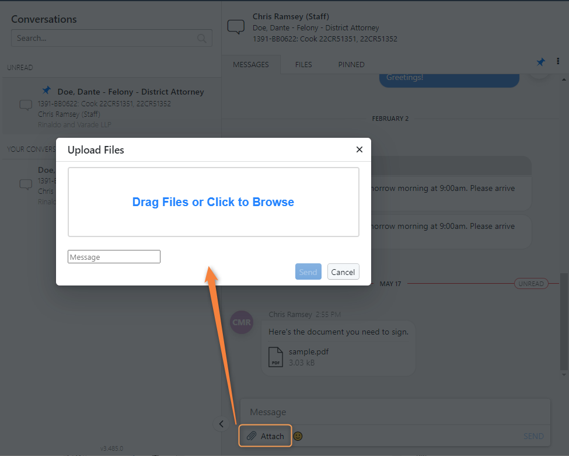Switch to the FILES tab
This screenshot has height=456, width=569.
pyautogui.click(x=303, y=65)
